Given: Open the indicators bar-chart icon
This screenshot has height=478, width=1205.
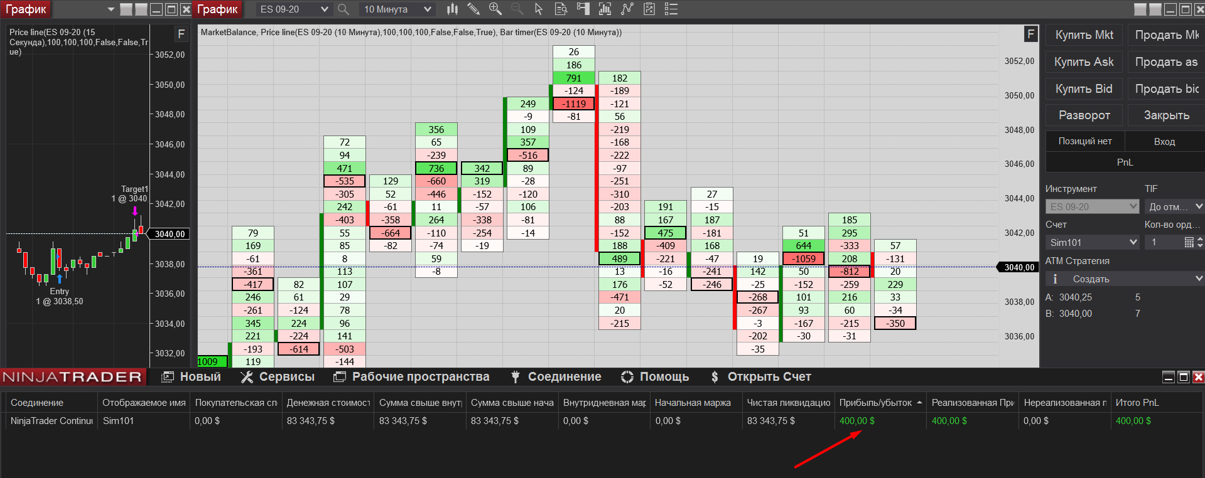Looking at the screenshot, I should point(605,9).
